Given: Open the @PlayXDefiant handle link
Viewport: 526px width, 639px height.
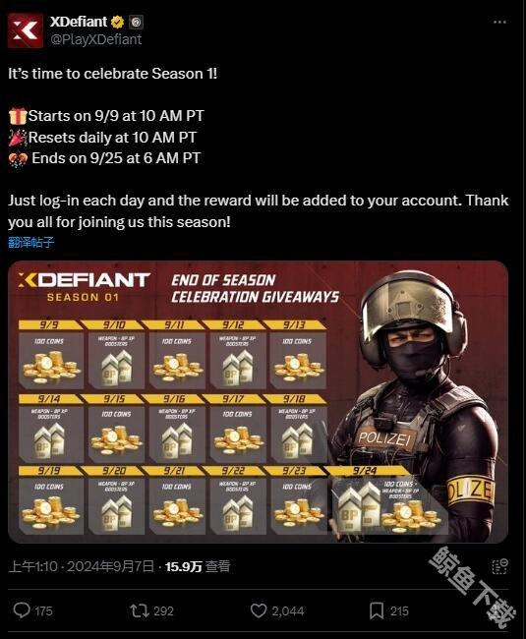Looking at the screenshot, I should (95, 39).
